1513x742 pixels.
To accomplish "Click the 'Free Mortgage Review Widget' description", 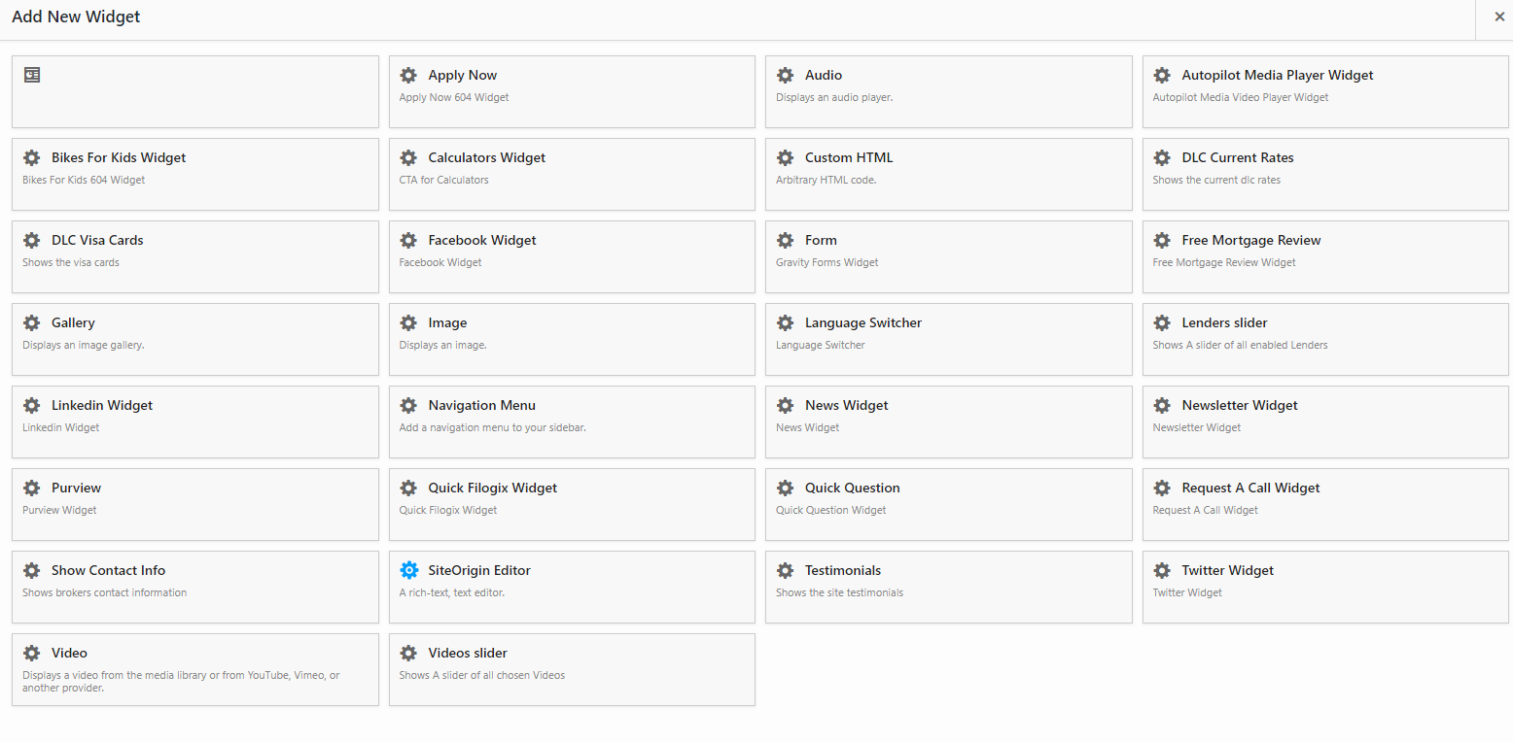I will point(1224,262).
